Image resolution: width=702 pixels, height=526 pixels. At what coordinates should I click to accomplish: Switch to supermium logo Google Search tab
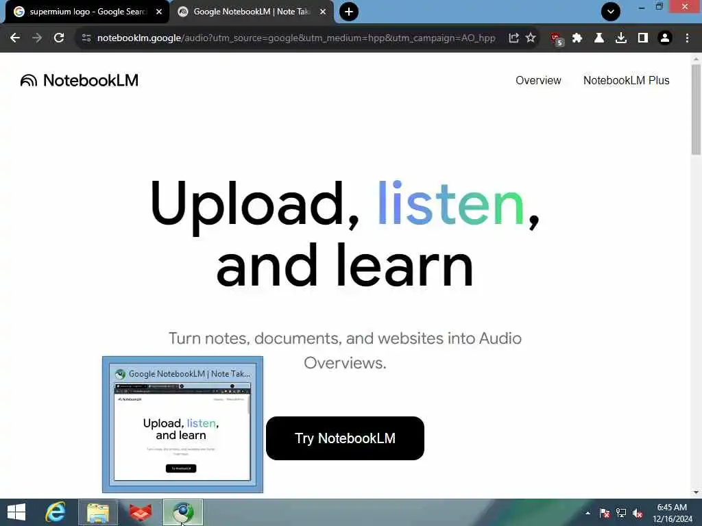pyautogui.click(x=87, y=12)
